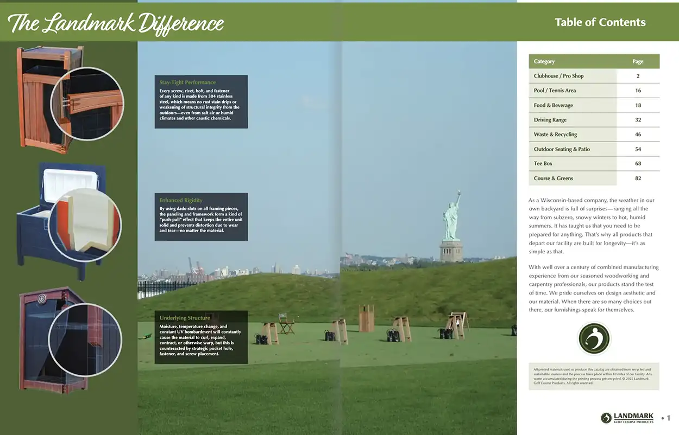This screenshot has width=679, height=435.
Task: Jump to the Driving Range section
Action: pyautogui.click(x=550, y=120)
